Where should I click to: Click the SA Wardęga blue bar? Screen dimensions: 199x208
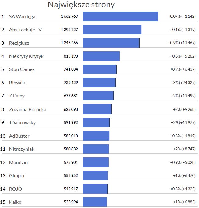(120, 16)
